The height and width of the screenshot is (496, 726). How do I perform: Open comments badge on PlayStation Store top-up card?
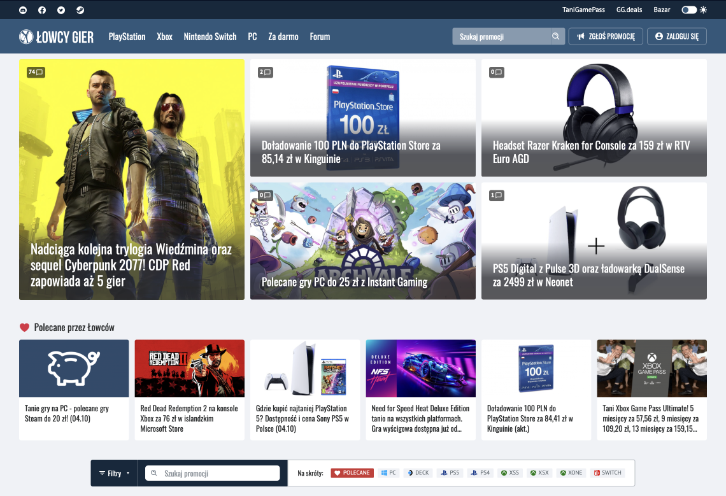click(266, 72)
